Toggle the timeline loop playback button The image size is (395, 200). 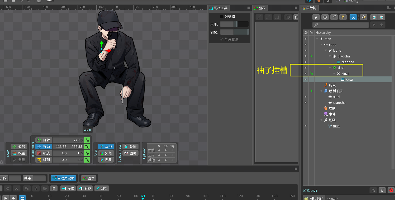[x=22, y=198]
